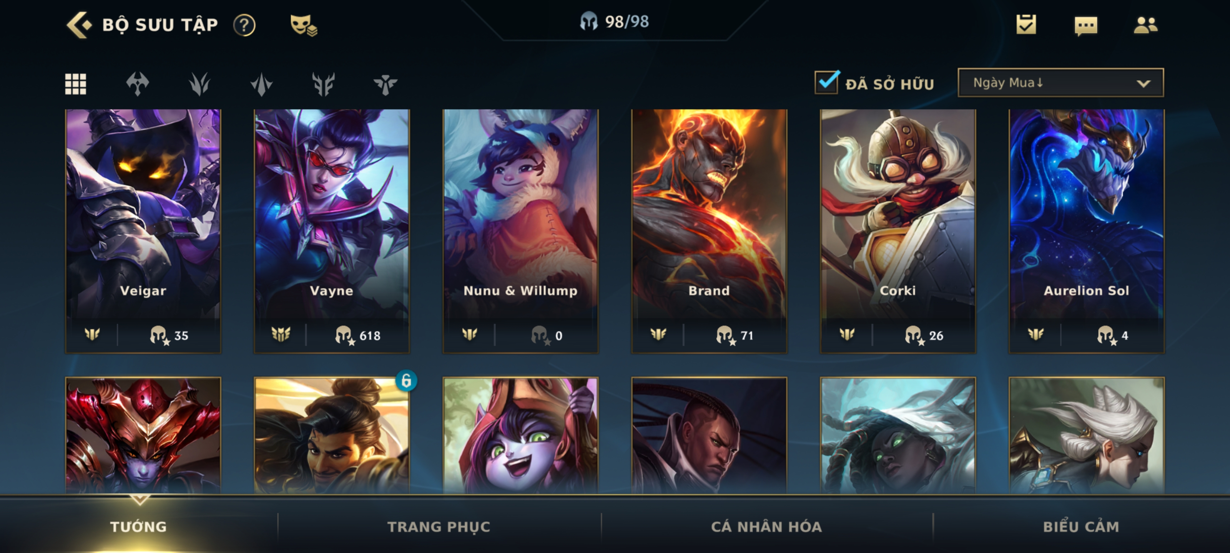Click the blue lock badge on second-row champion
This screenshot has width=1230, height=553.
tap(406, 381)
